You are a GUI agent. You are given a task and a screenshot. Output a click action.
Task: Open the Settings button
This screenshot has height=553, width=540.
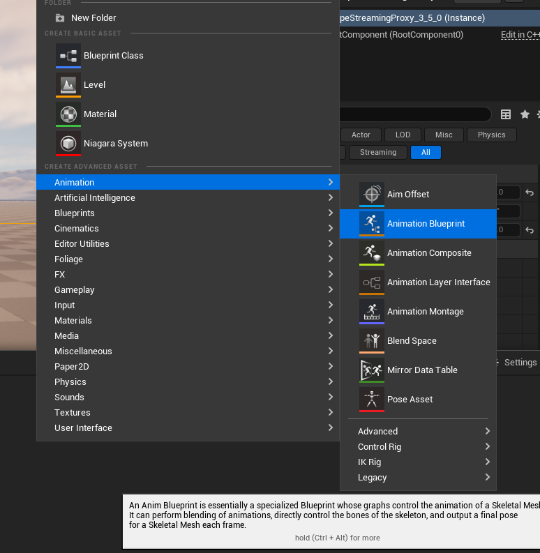(x=516, y=362)
